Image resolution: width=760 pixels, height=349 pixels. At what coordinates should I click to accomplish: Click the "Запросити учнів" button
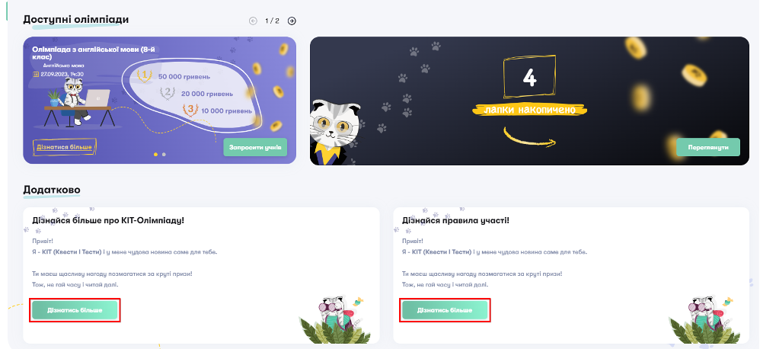255,147
